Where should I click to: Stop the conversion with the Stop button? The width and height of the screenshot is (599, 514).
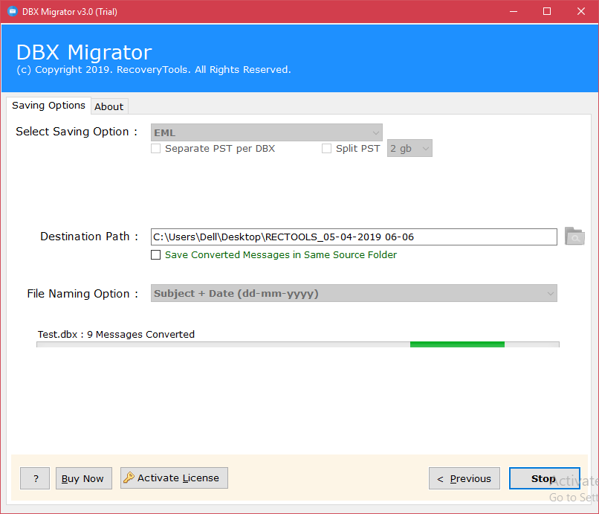pos(544,478)
